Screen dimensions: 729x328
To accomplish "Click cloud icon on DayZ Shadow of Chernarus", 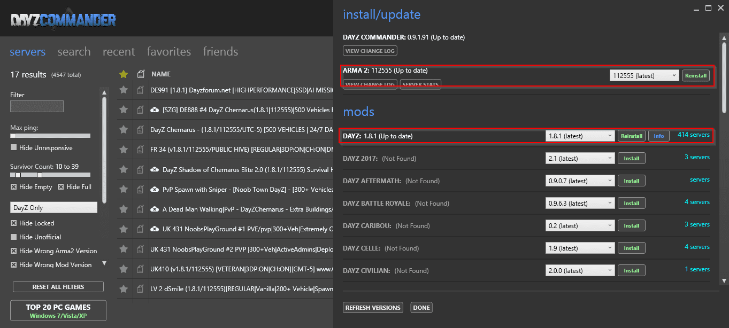I will coord(155,169).
